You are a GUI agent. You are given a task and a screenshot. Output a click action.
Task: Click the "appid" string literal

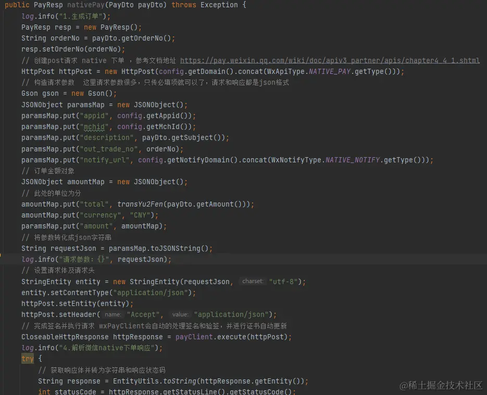click(94, 116)
